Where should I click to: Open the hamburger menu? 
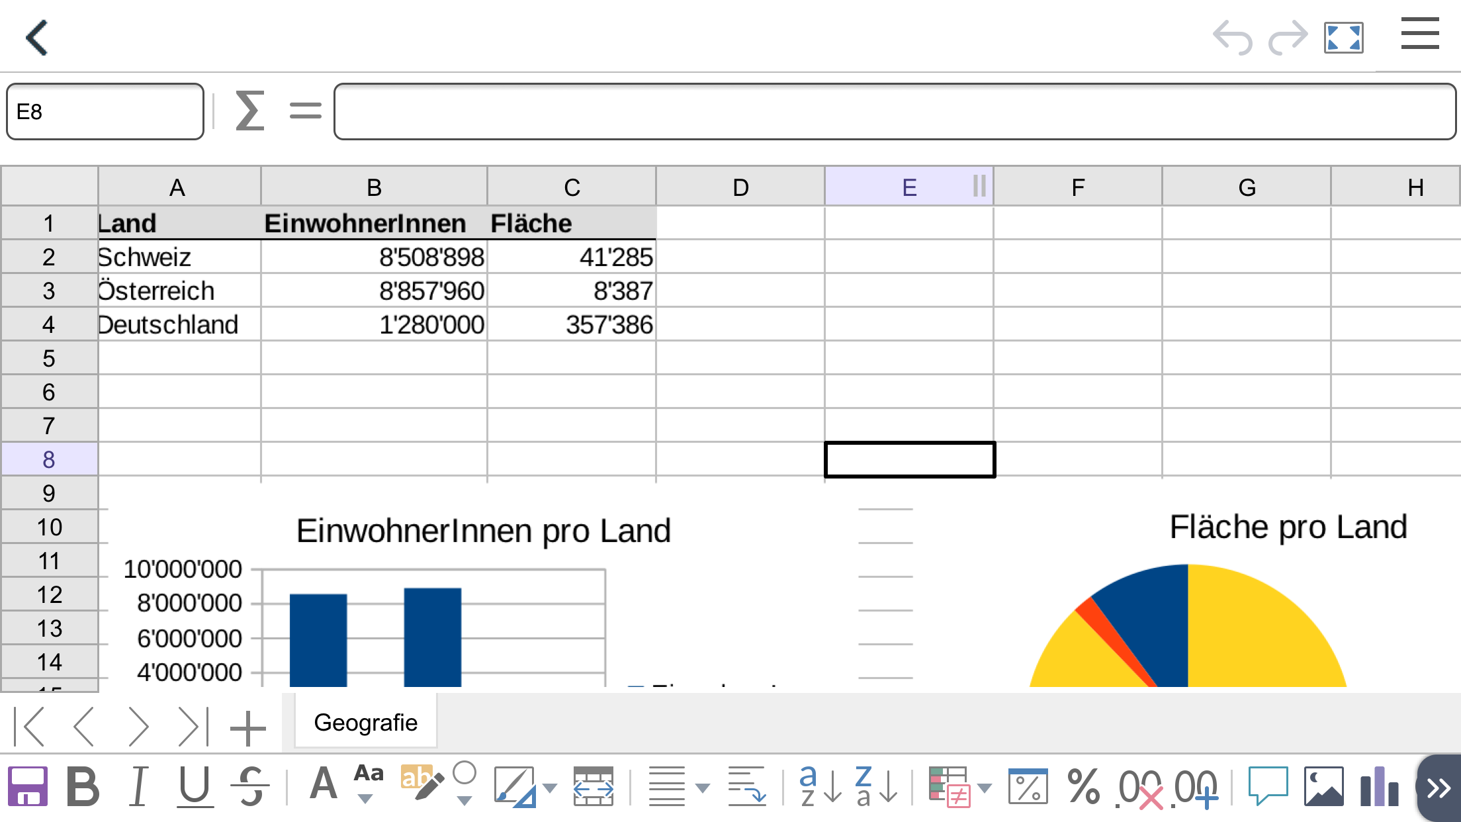[x=1420, y=34]
